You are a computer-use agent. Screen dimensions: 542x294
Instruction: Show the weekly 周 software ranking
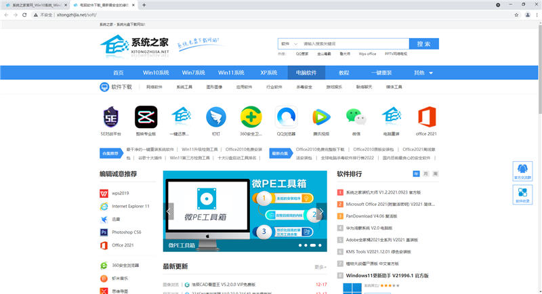click(x=436, y=174)
